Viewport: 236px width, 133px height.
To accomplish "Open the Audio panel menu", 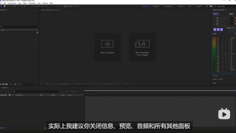I will pos(235,34).
